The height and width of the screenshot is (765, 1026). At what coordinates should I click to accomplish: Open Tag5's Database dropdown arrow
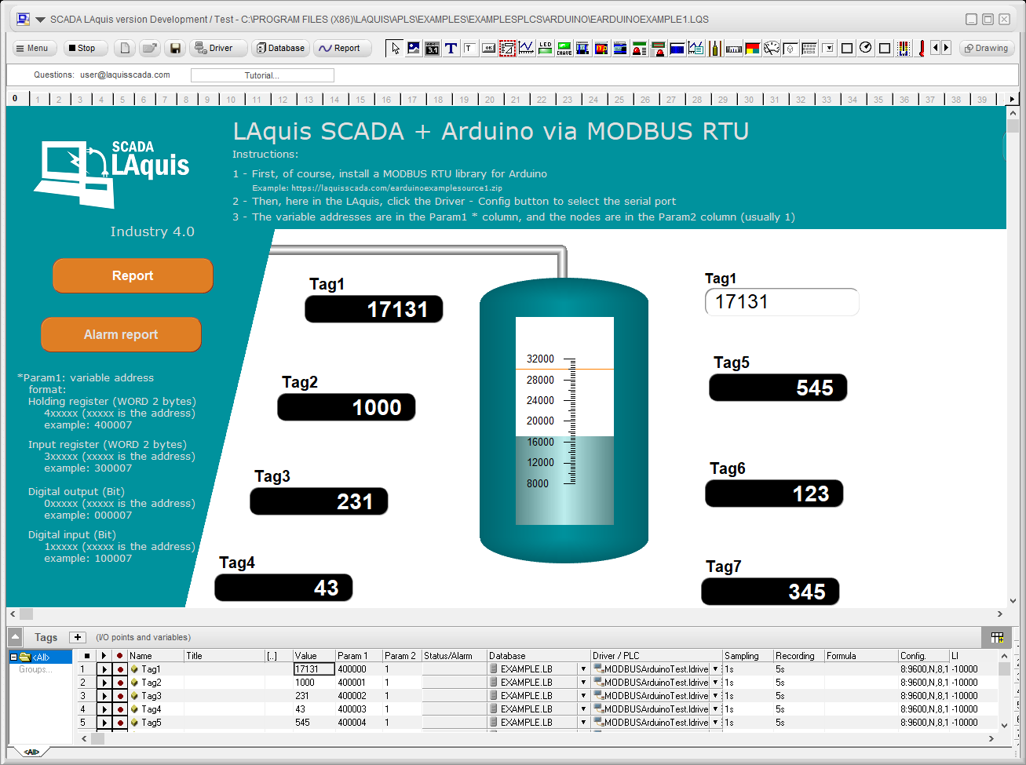coord(583,723)
